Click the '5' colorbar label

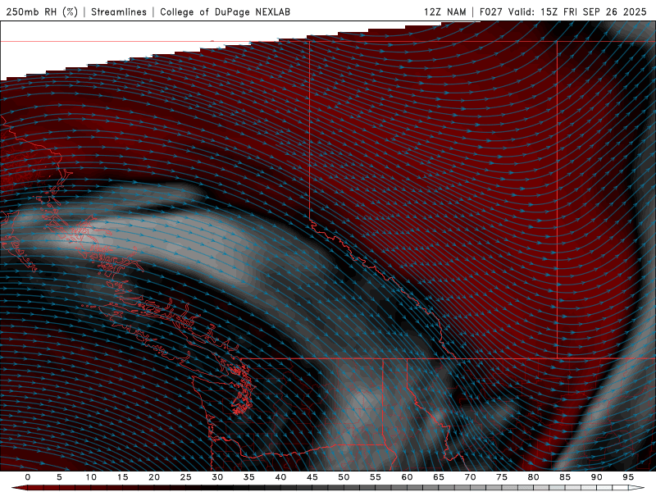tap(59, 477)
